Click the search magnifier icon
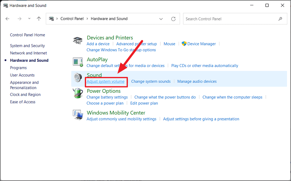The height and width of the screenshot is (181, 291). (x=280, y=19)
